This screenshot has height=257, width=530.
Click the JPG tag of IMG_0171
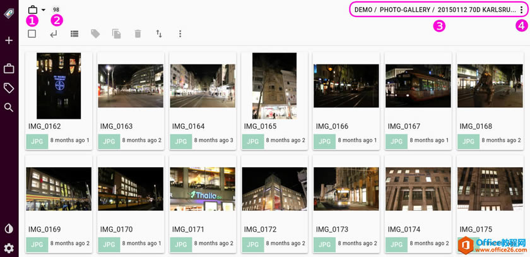click(181, 245)
